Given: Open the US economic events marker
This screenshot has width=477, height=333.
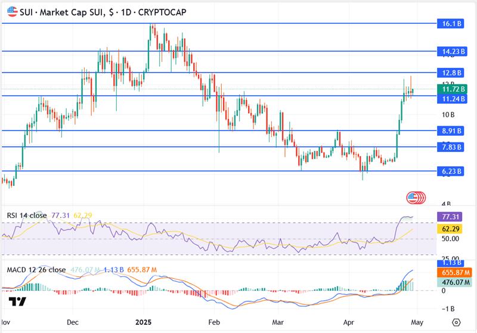Looking at the screenshot, I should click(415, 197).
